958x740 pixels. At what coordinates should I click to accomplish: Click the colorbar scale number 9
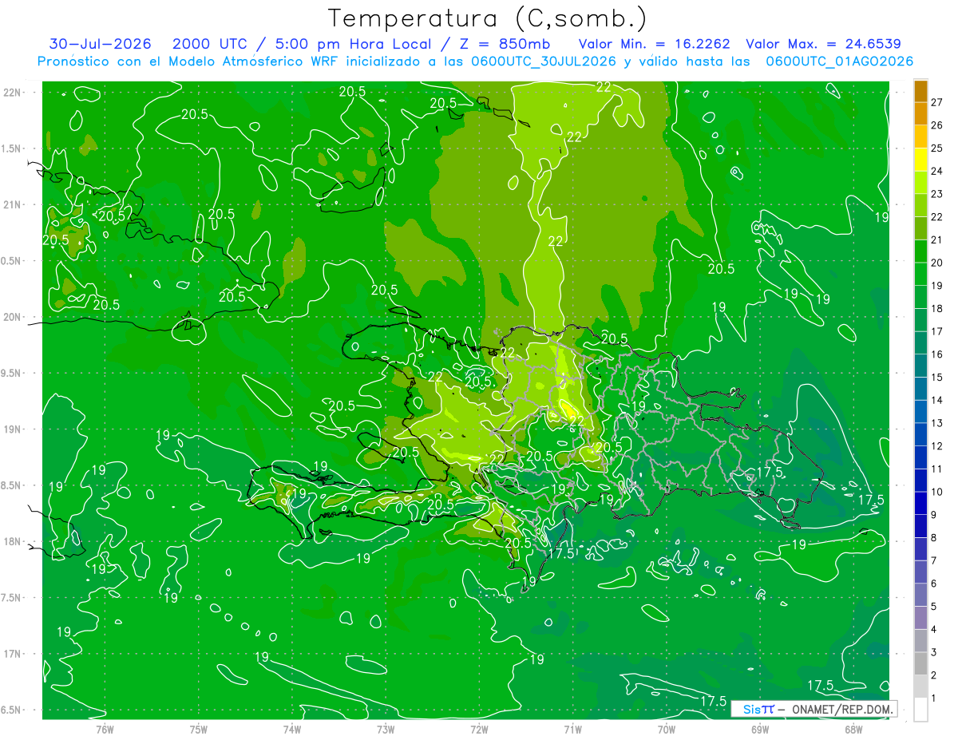click(x=933, y=515)
